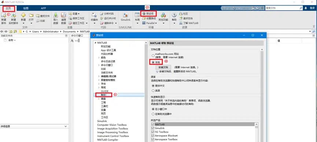Uncheck Aerospace Blockset checkbox

(153, 136)
